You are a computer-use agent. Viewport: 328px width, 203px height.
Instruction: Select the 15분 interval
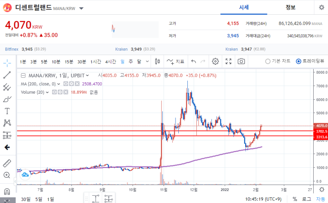coord(68,62)
